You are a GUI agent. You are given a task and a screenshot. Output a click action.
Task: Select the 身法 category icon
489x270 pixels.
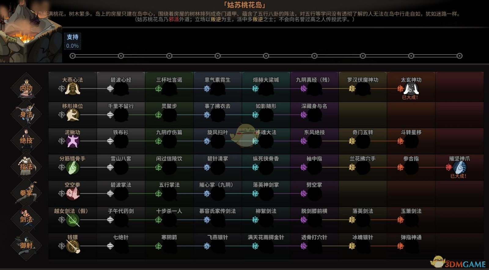click(26, 114)
